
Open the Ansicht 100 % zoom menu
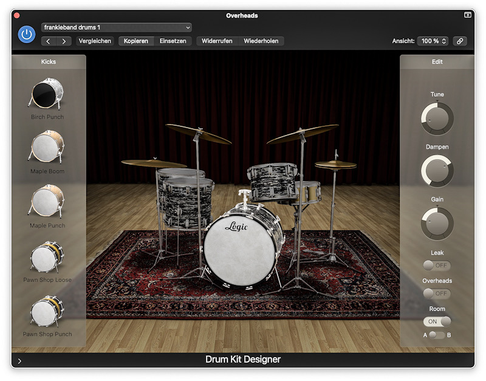coord(433,41)
